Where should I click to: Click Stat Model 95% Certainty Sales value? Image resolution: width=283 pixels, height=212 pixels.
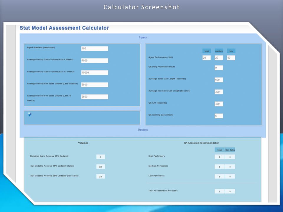coord(101,167)
